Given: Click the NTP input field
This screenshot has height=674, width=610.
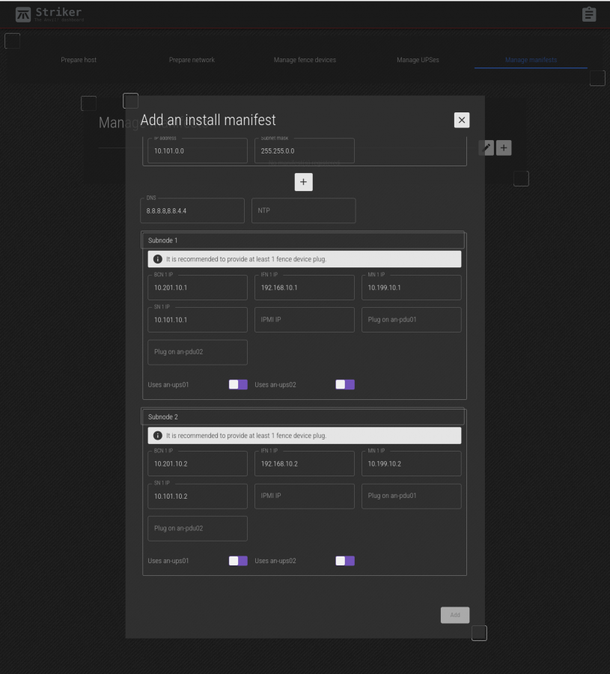Looking at the screenshot, I should (303, 210).
